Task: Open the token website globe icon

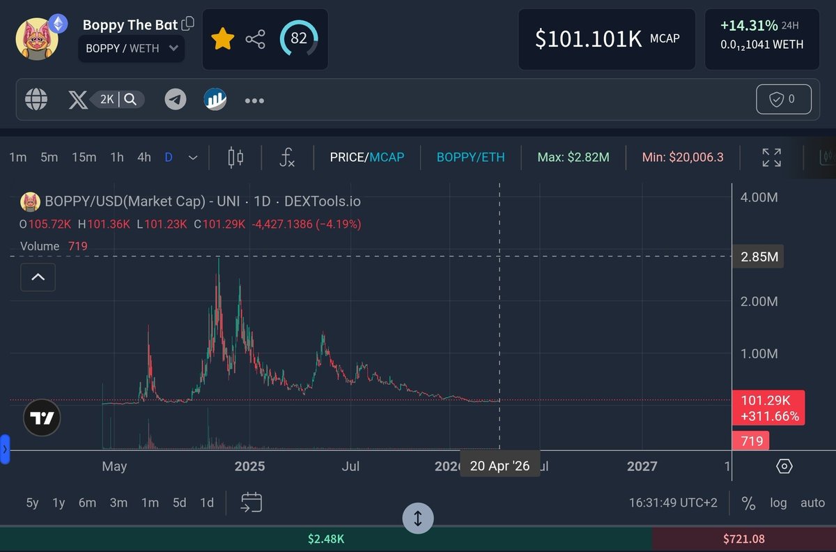Action: coord(36,100)
